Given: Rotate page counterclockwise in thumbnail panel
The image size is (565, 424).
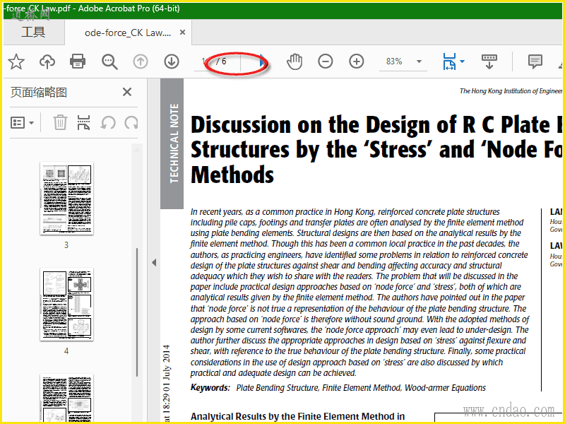Looking at the screenshot, I should point(108,123).
